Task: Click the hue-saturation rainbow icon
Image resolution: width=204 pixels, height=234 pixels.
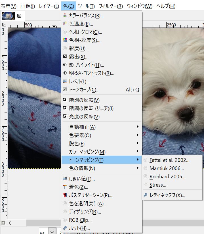Action: pyautogui.click(x=65, y=40)
